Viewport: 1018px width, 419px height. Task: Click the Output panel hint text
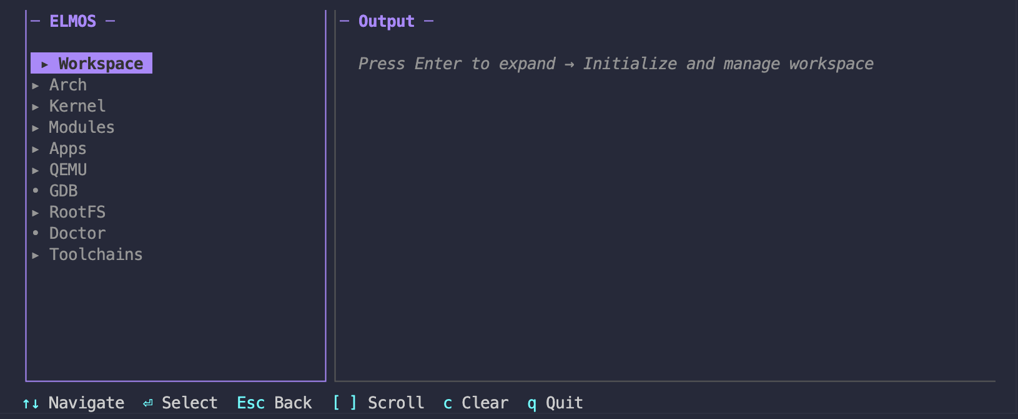click(x=615, y=64)
